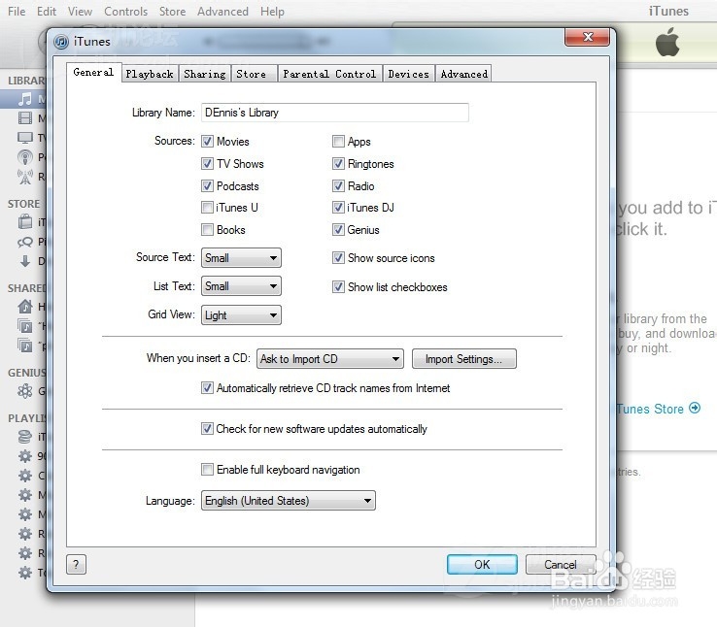
Task: Open the File menu
Action: coord(17,12)
